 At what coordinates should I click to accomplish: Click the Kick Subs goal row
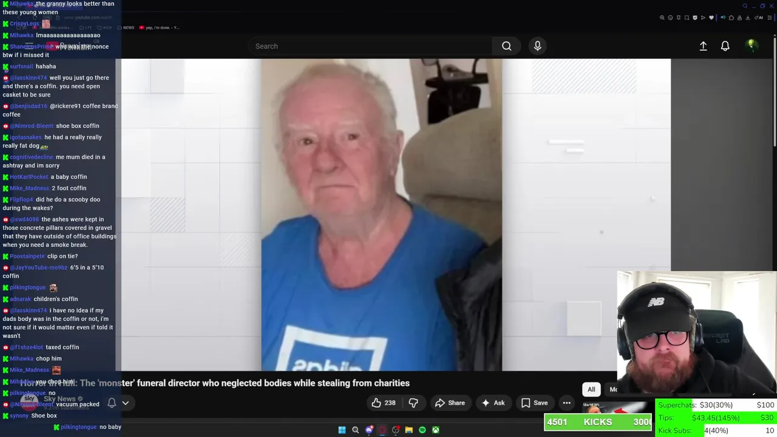pos(716,430)
